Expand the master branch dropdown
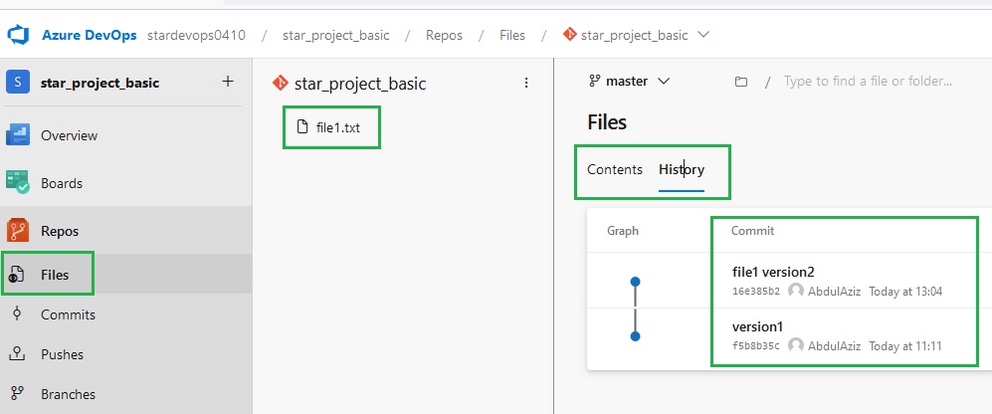992x414 pixels. (x=629, y=81)
